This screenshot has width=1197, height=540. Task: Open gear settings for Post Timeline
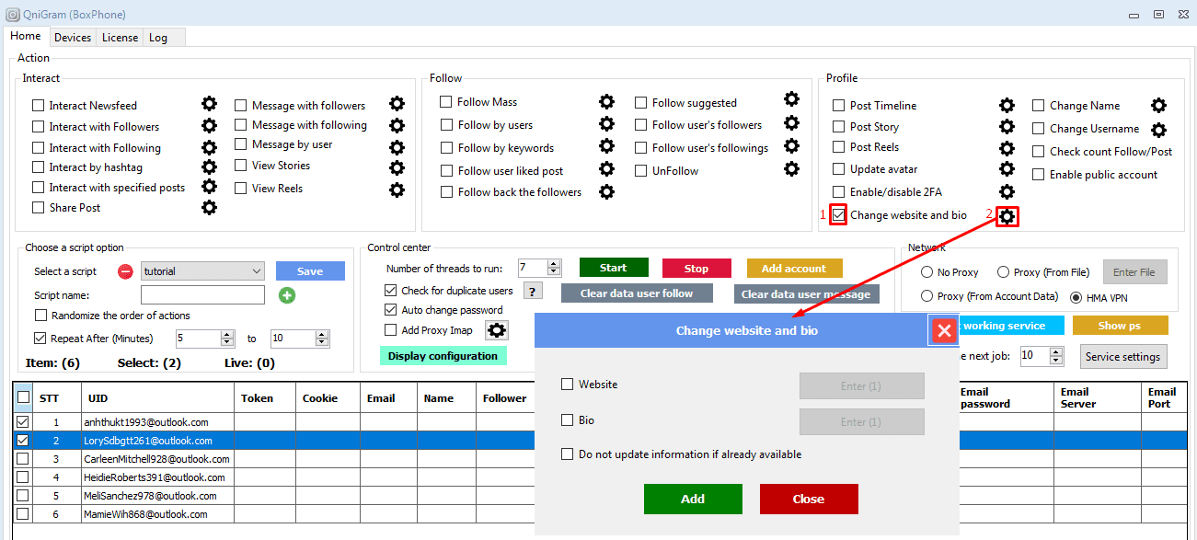[x=1007, y=106]
